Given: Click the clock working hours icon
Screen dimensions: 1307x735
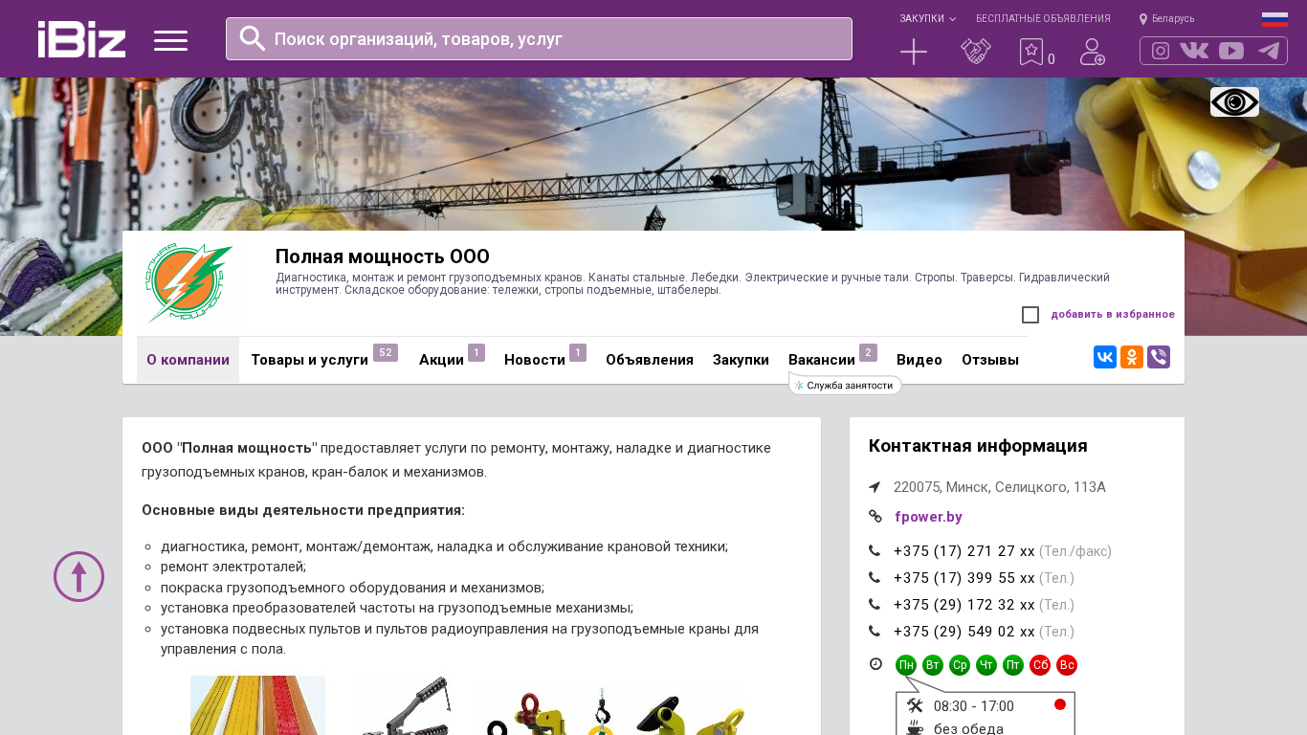Looking at the screenshot, I should [x=875, y=664].
